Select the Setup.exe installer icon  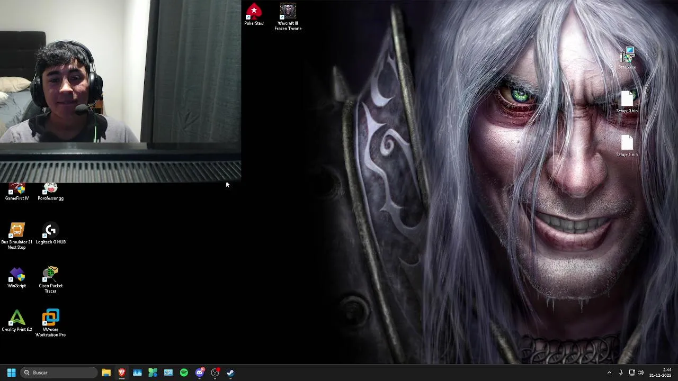[x=627, y=58]
